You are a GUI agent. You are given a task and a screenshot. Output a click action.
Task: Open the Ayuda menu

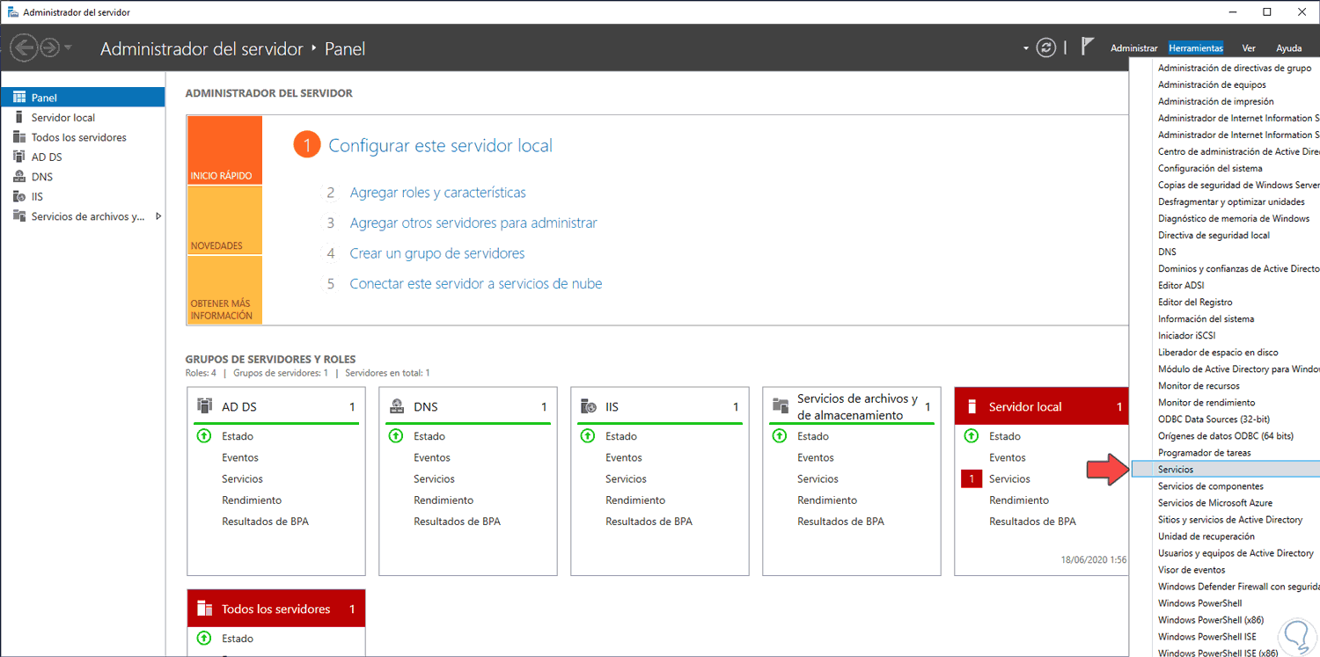pyautogui.click(x=1288, y=48)
